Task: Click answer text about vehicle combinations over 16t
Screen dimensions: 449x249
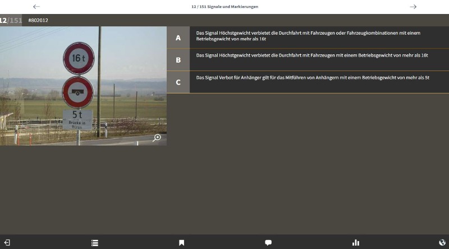Action: [x=308, y=36]
